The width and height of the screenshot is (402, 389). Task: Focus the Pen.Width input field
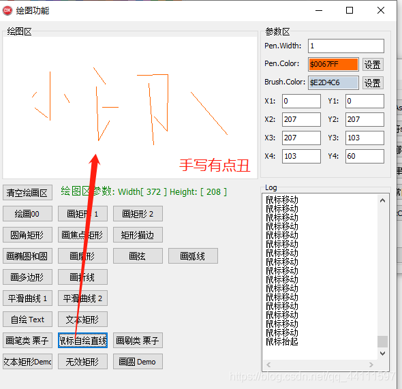[346, 46]
